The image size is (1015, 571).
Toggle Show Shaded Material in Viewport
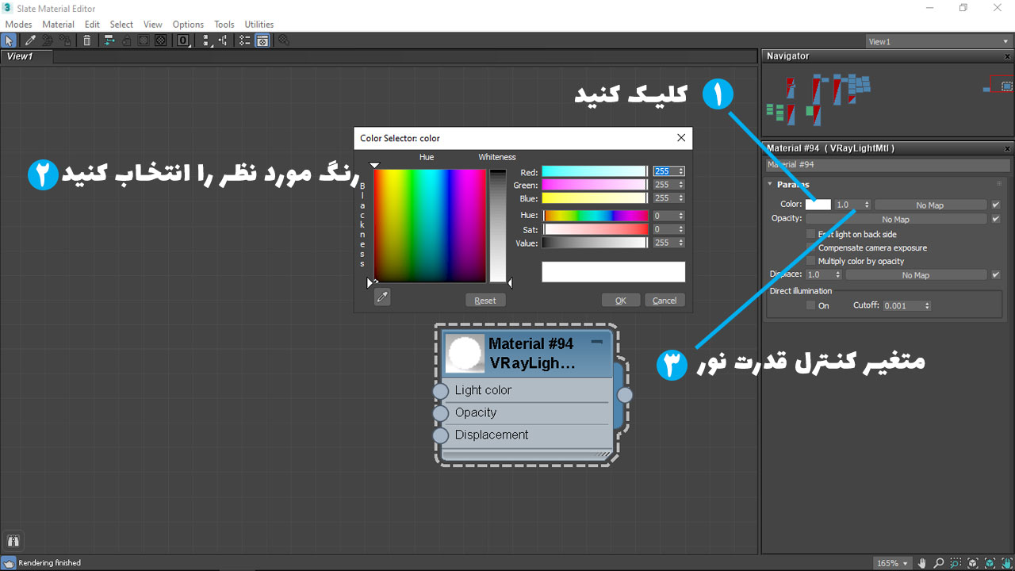144,40
